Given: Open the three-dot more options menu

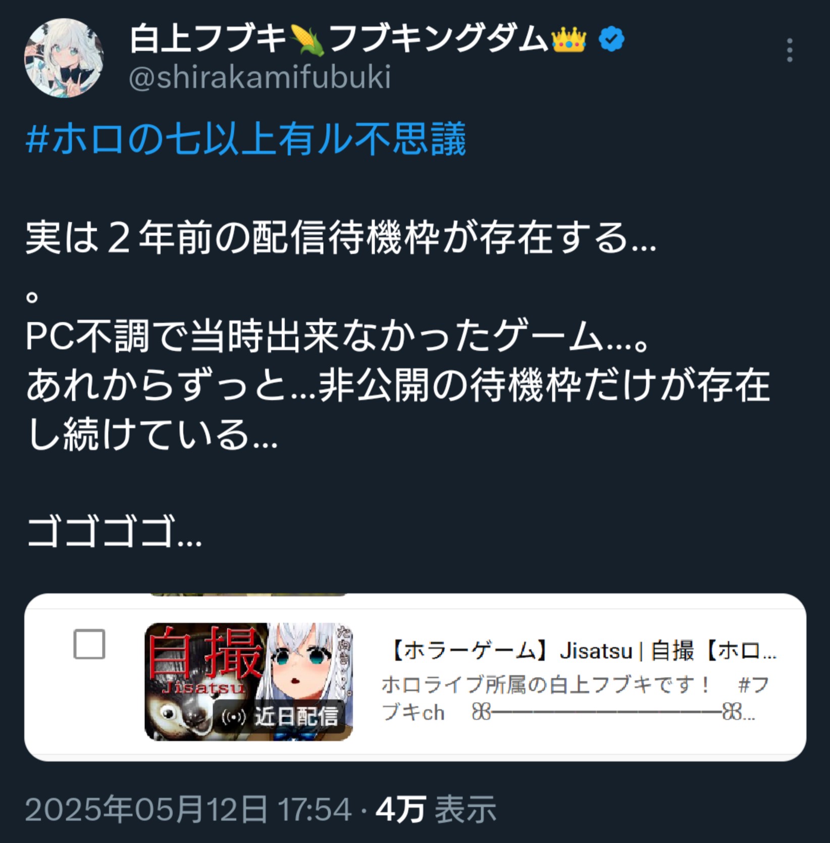Looking at the screenshot, I should click(x=790, y=50).
